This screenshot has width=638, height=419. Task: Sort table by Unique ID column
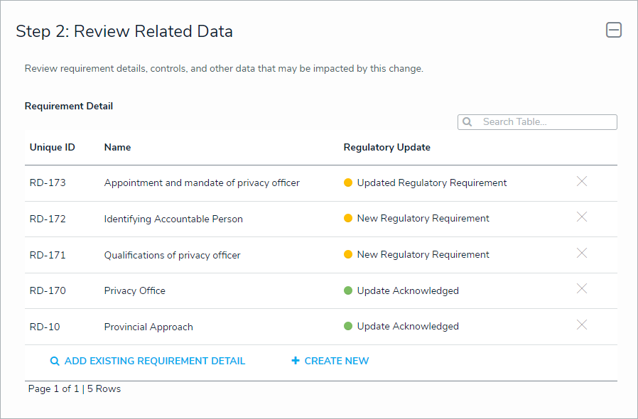[x=52, y=148]
